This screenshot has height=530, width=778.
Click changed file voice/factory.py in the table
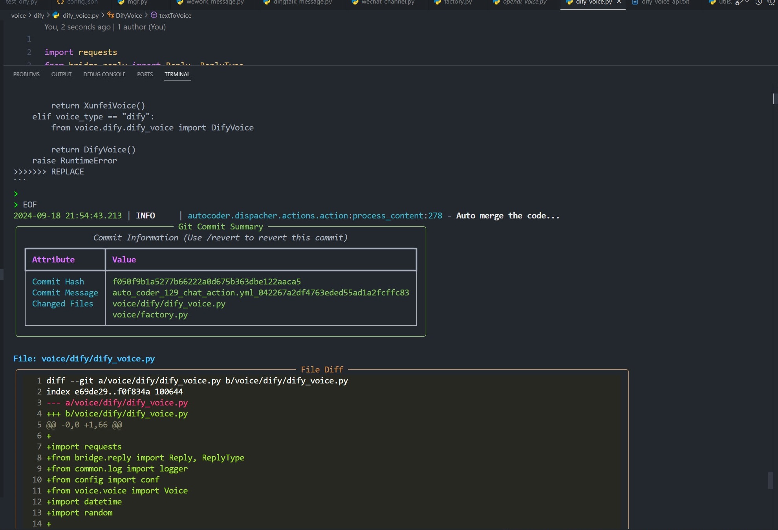click(150, 315)
